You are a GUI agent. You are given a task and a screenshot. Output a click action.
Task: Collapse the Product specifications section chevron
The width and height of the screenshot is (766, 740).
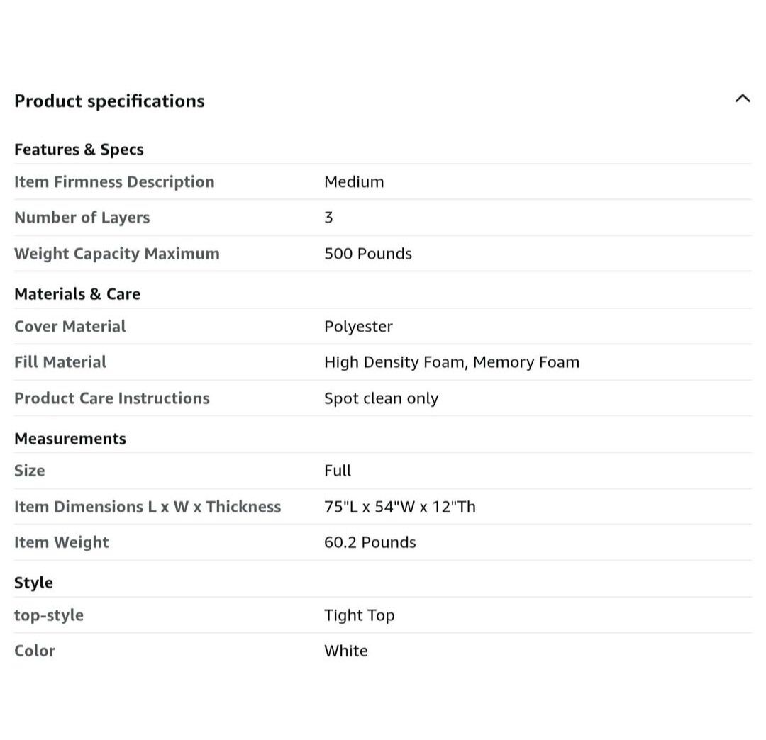[742, 99]
